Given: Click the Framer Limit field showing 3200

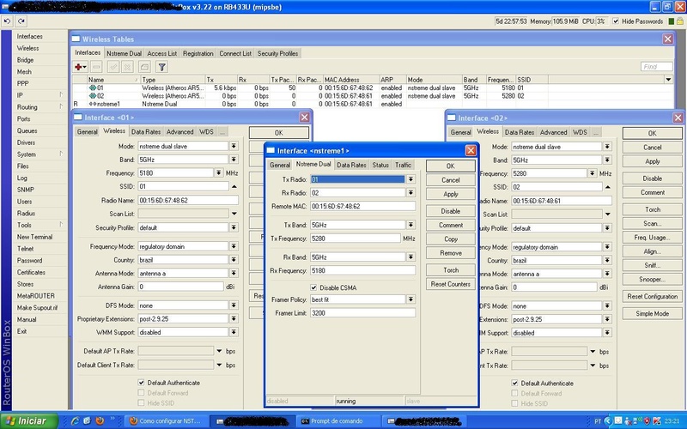Looking at the screenshot, I should point(362,313).
